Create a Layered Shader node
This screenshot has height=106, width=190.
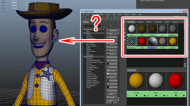pyautogui.click(x=112, y=44)
